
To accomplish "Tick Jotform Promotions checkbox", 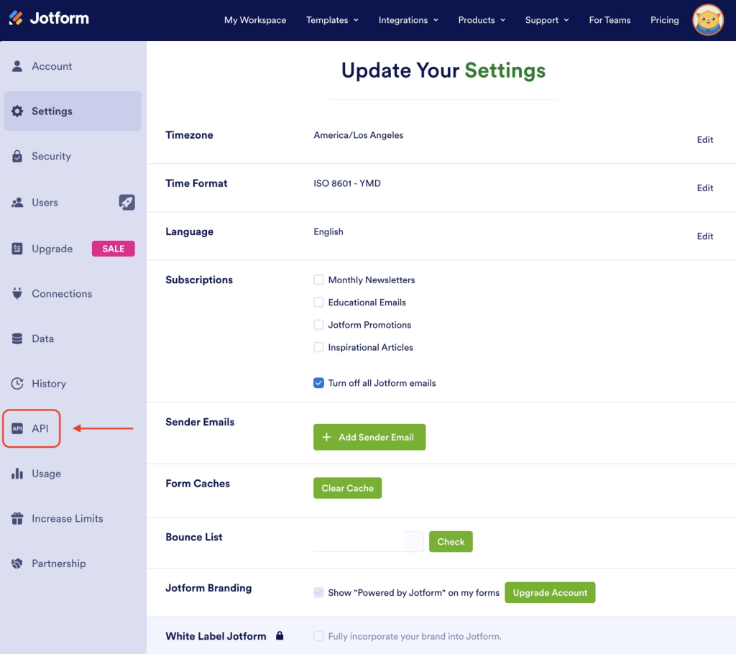I will click(318, 325).
